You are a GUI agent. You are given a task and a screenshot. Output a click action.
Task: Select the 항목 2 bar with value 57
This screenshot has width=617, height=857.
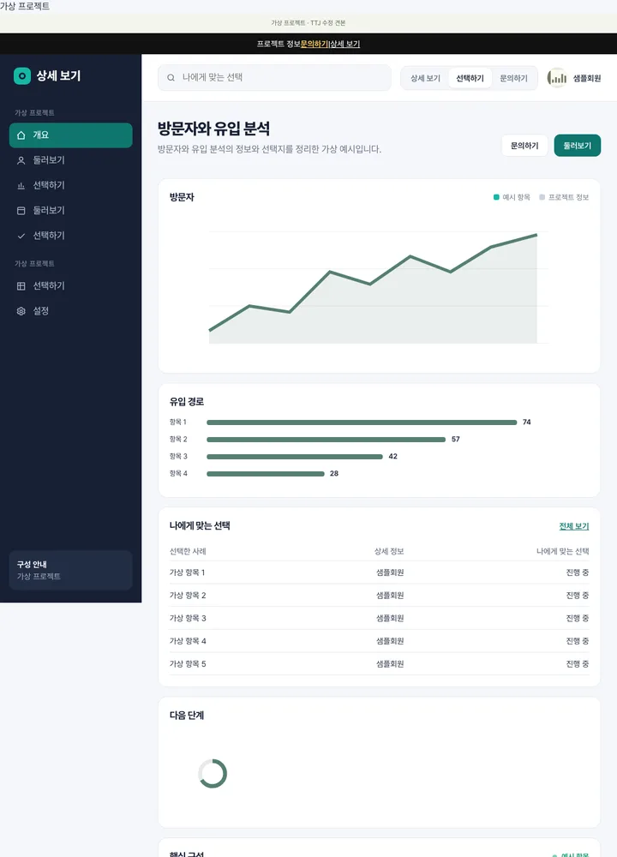326,440
